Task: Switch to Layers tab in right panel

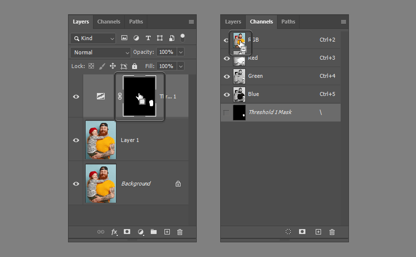Action: (x=233, y=22)
